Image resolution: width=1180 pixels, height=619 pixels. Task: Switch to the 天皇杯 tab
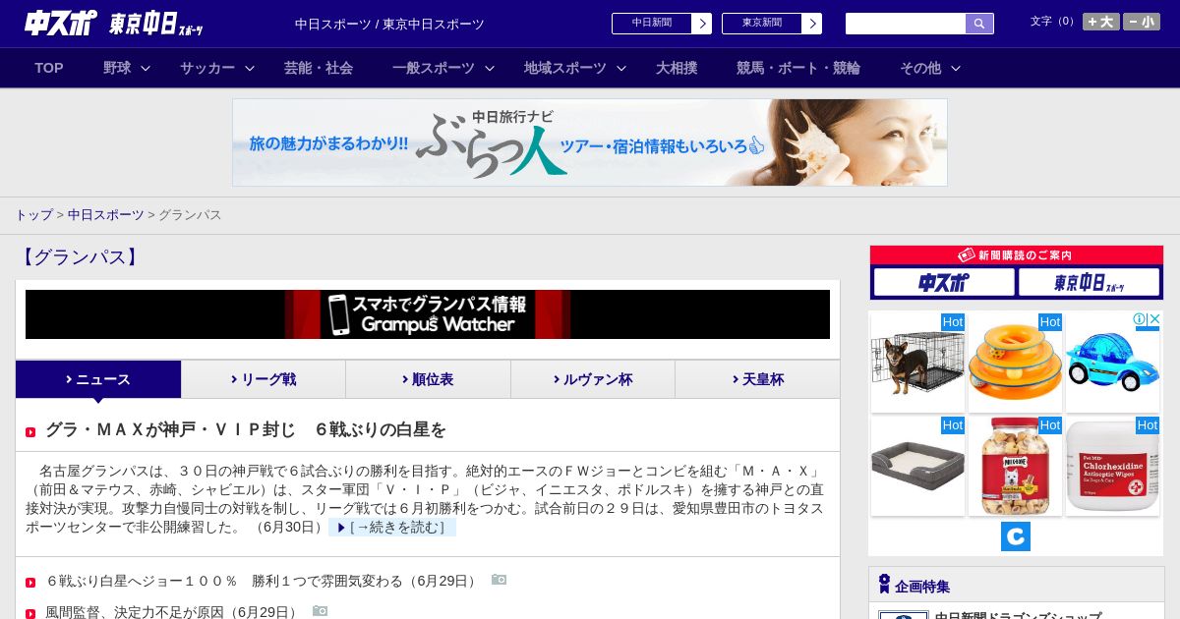[x=757, y=379]
